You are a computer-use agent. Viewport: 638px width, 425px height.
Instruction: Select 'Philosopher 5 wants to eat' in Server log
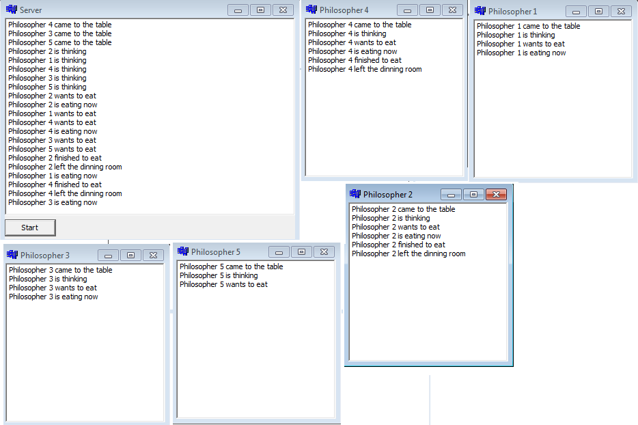pyautogui.click(x=52, y=149)
